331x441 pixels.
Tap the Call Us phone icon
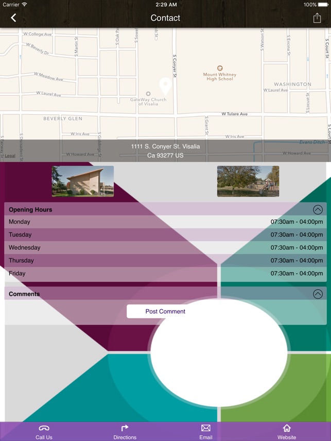(44, 428)
